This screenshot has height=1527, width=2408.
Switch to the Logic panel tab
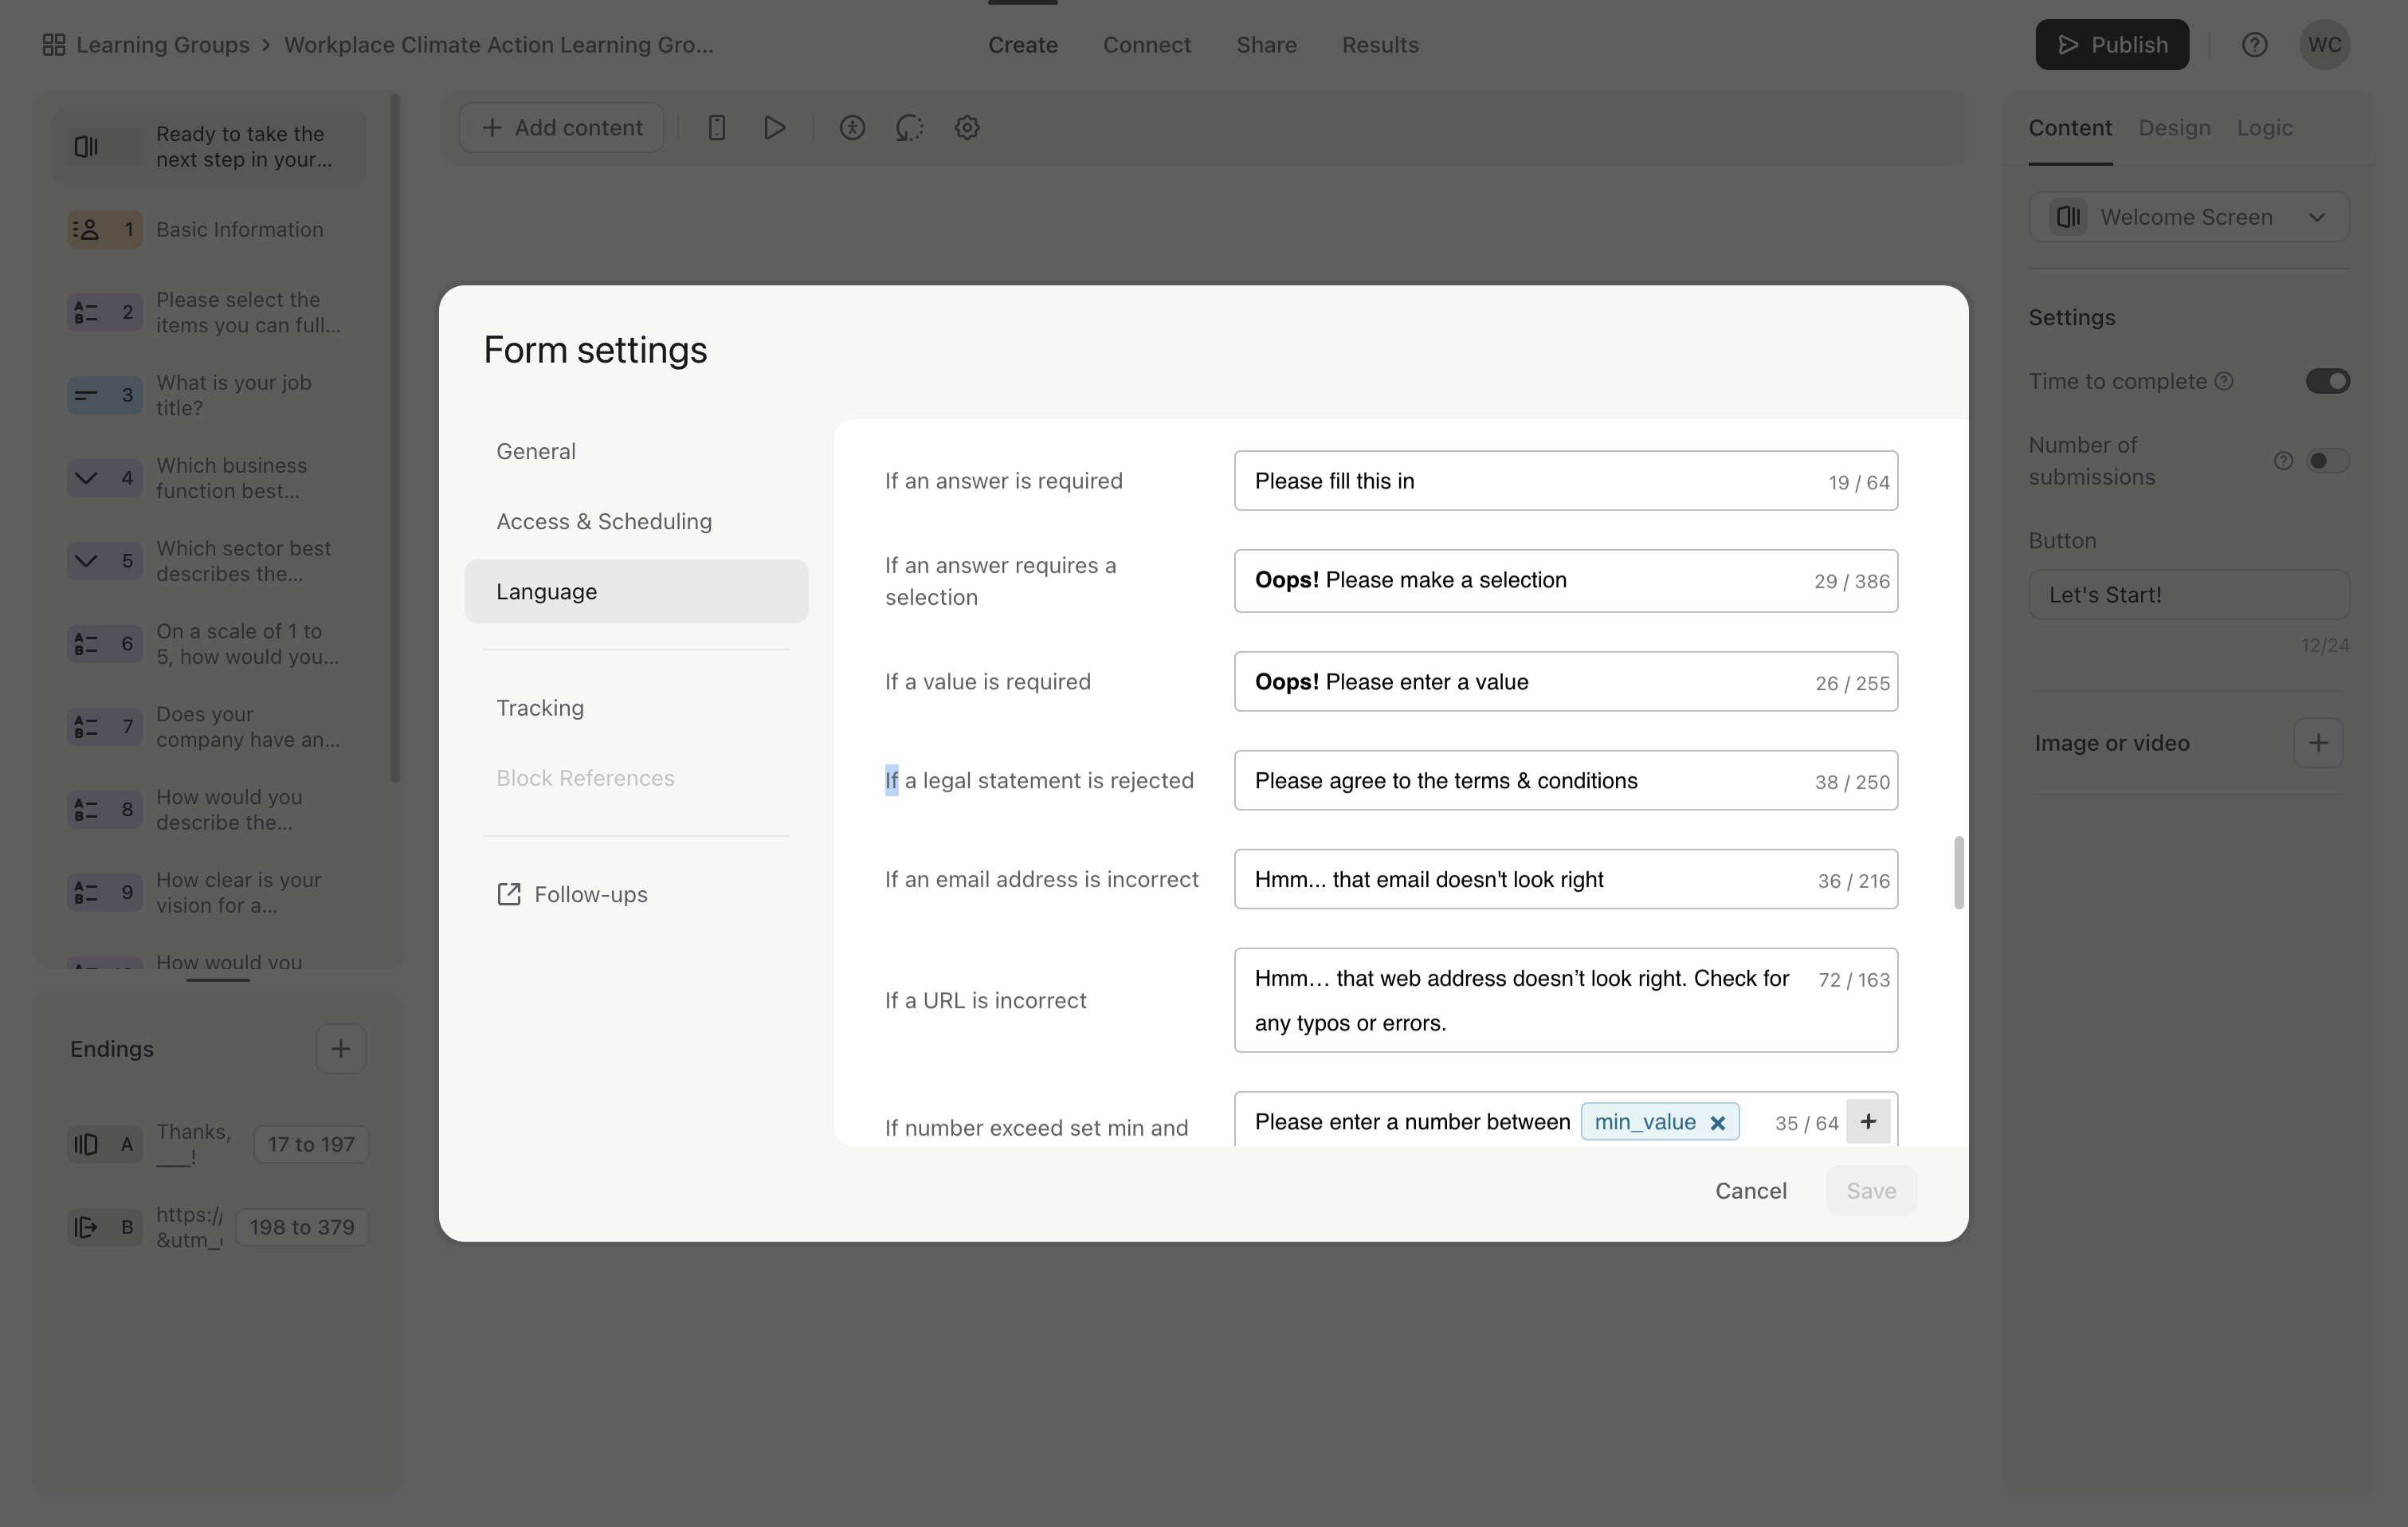tap(2264, 128)
